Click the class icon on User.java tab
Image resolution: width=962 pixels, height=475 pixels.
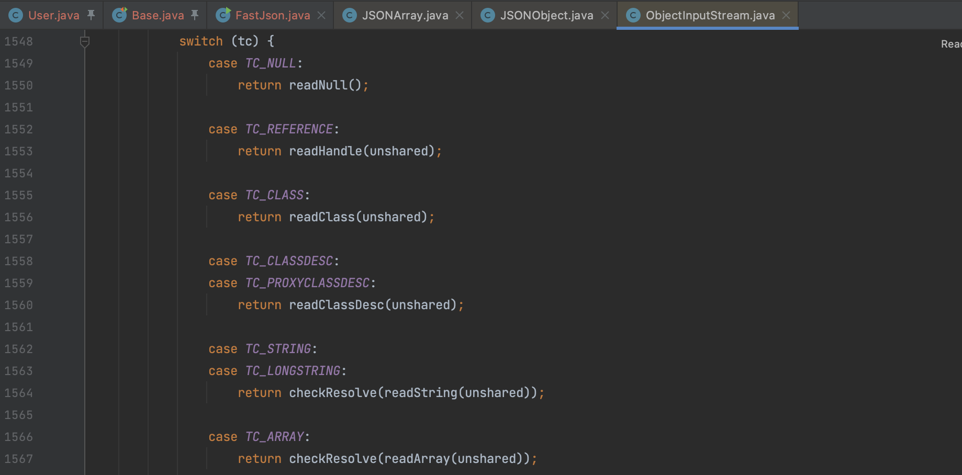click(16, 15)
